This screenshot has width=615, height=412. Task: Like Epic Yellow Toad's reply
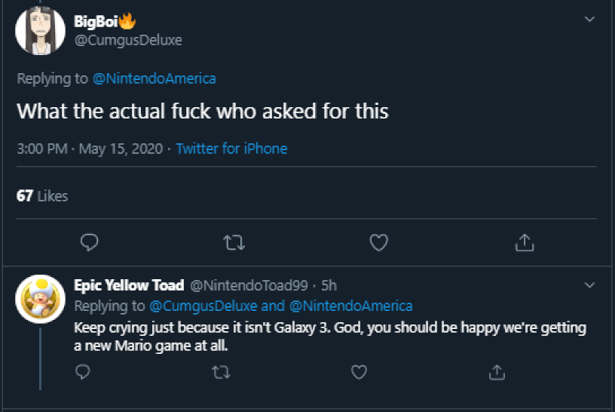point(360,371)
